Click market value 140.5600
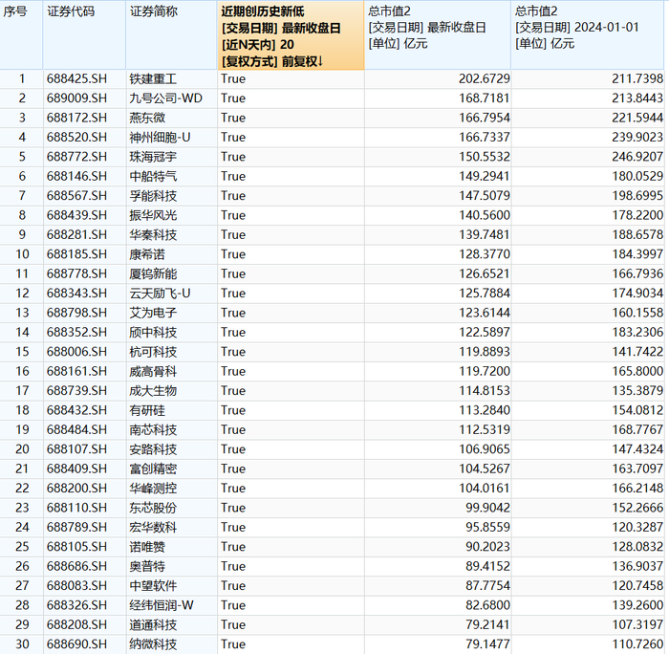This screenshot has height=654, width=669. pyautogui.click(x=485, y=215)
